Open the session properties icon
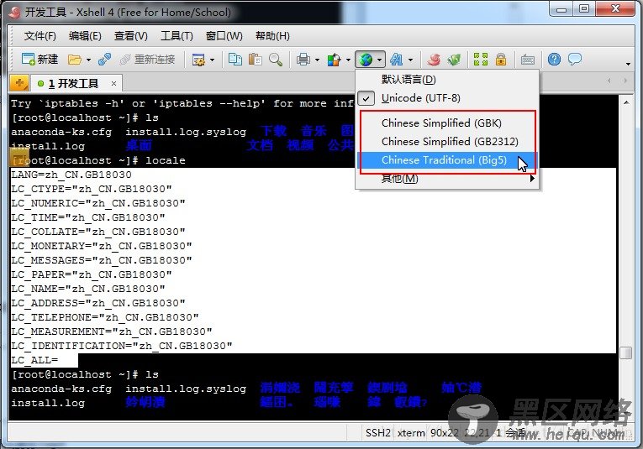This screenshot has width=643, height=449. click(199, 60)
